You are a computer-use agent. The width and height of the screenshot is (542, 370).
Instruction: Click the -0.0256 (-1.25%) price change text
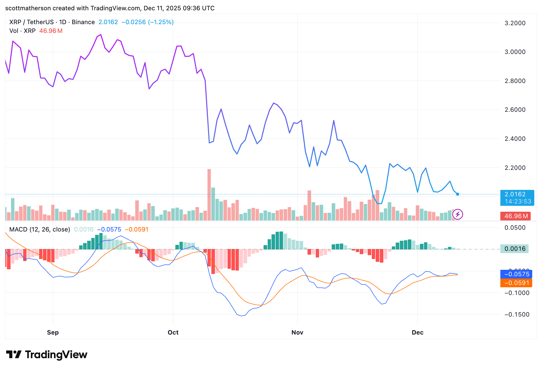(x=147, y=22)
